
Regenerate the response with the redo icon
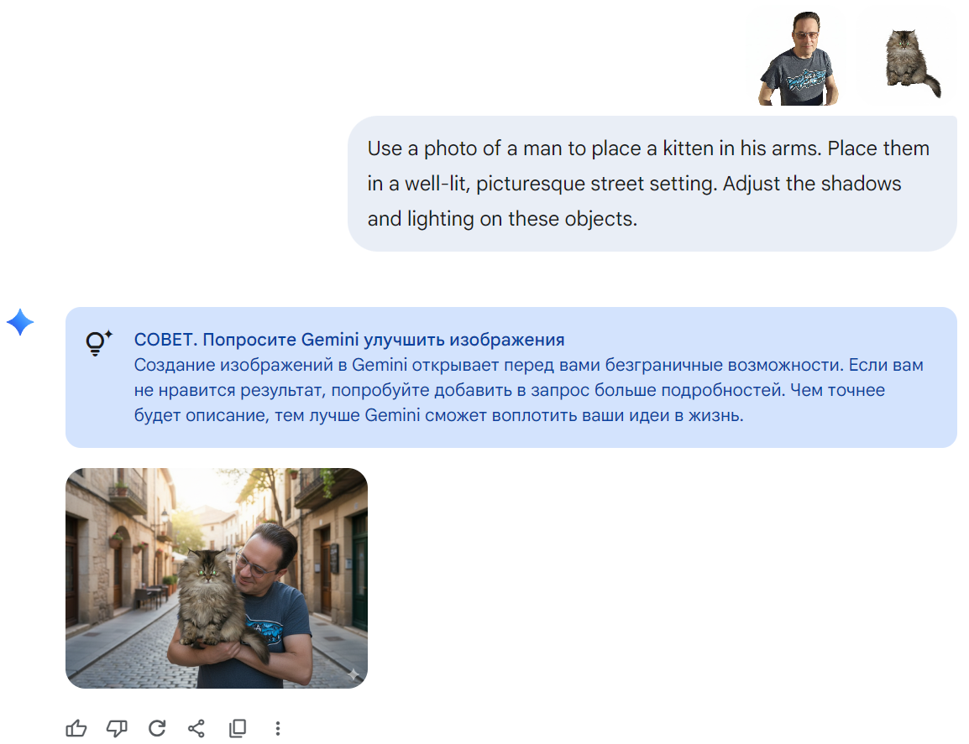click(x=157, y=728)
